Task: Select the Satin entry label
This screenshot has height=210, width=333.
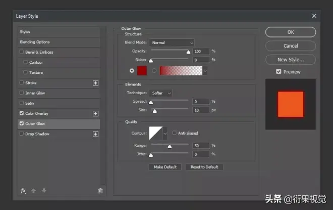Action: point(30,103)
